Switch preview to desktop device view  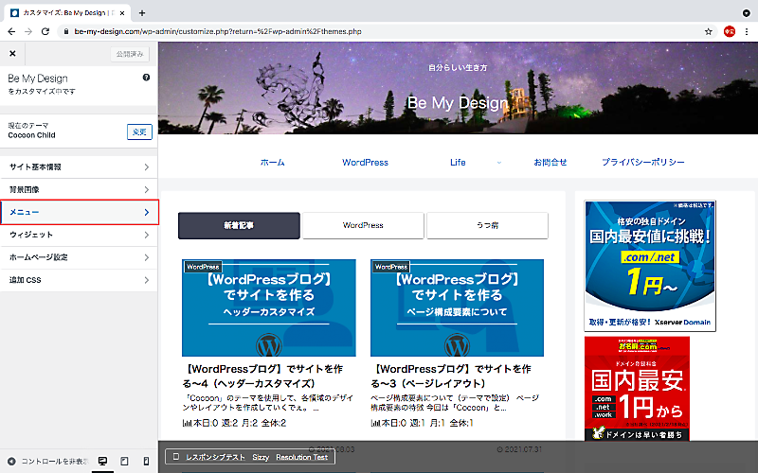coord(102,461)
